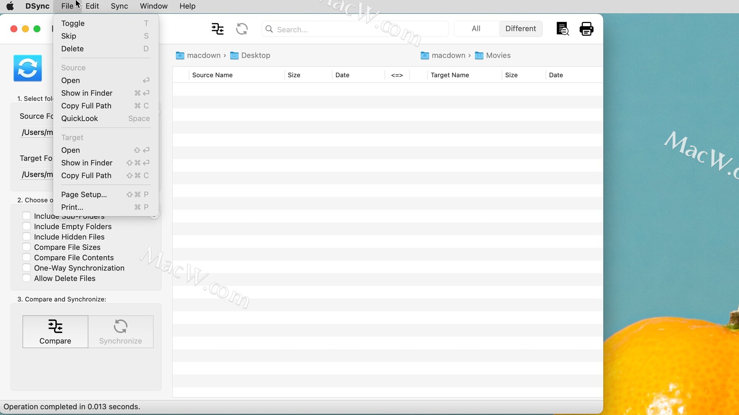The image size is (739, 415).
Task: Select Source Open menu item
Action: tap(105, 81)
